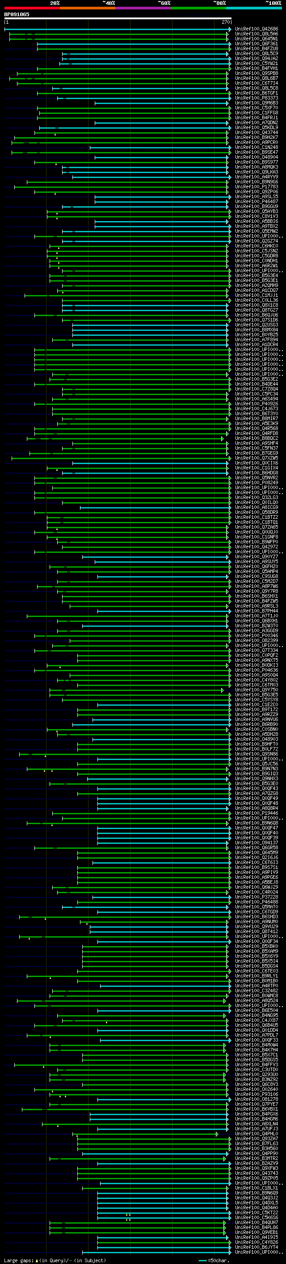Select hit UniRef100_B6VBX1
Image resolution: width=286 pixels, height=1264 pixels.
click(257, 1109)
